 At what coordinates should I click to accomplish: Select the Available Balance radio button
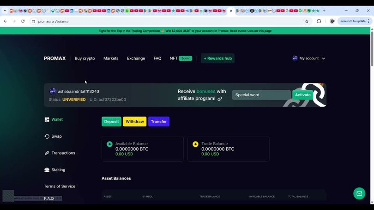[x=109, y=144]
